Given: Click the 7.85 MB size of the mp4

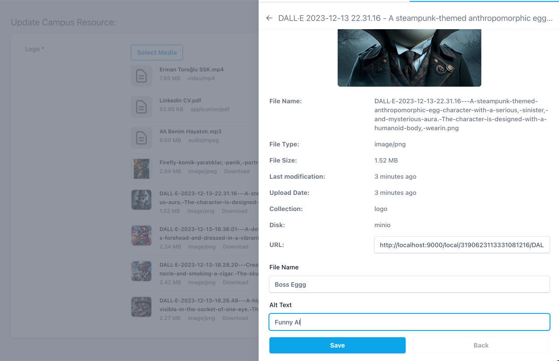Looking at the screenshot, I should (170, 78).
